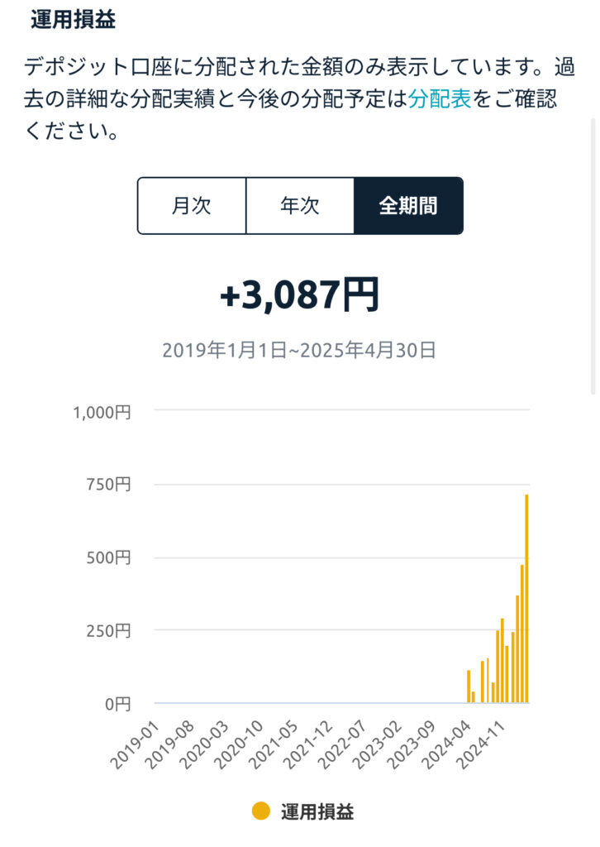
Task: Switch to the 月次 tab
Action: pyautogui.click(x=192, y=205)
